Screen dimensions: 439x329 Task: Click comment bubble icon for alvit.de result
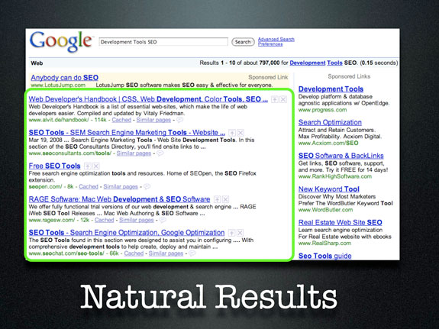(179, 120)
